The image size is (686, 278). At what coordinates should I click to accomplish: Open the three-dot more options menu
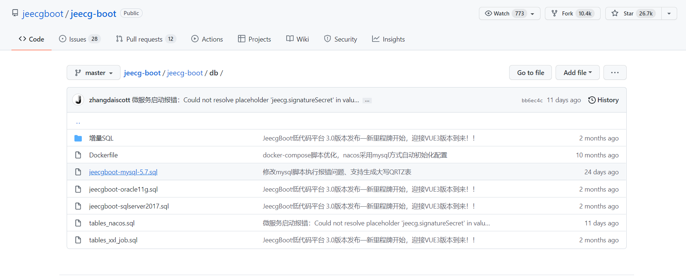615,73
